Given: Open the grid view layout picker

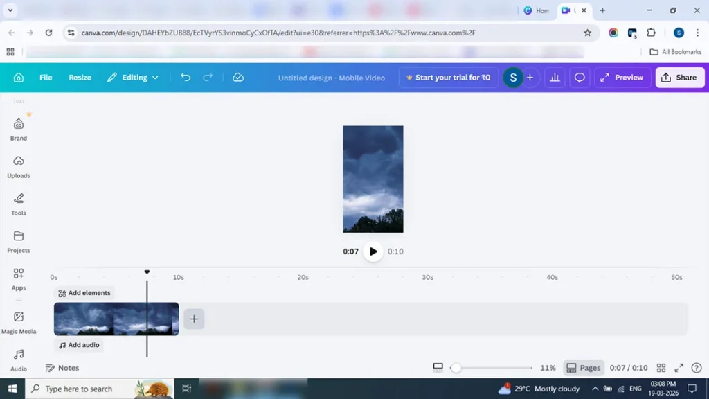Looking at the screenshot, I should tap(661, 368).
